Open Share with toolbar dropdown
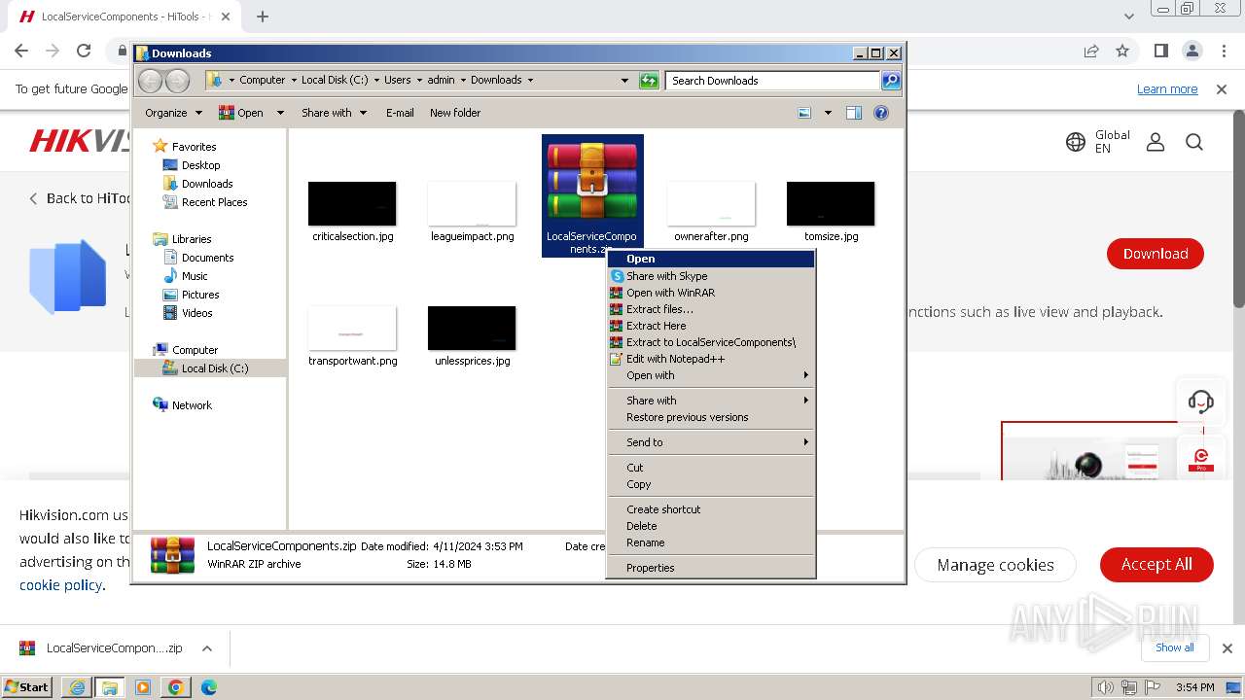1245x700 pixels. 334,113
